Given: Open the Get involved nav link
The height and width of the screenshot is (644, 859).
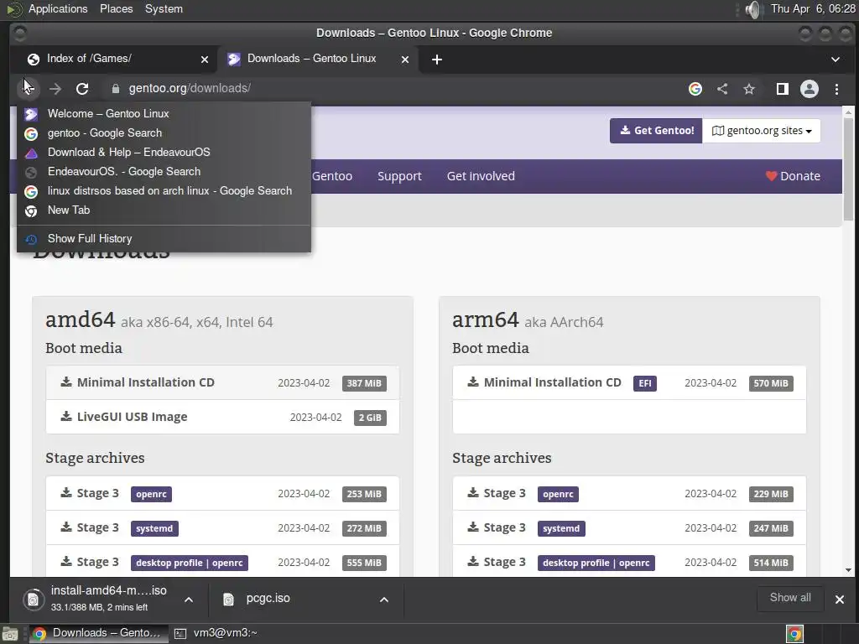Looking at the screenshot, I should [x=481, y=176].
